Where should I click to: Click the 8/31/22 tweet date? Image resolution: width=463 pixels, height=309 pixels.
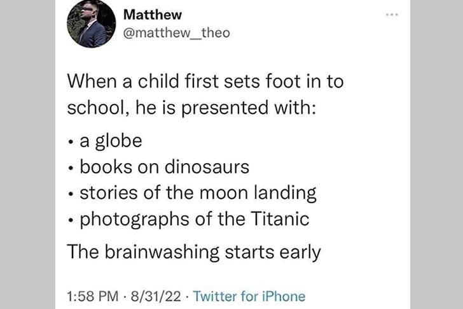point(155,296)
